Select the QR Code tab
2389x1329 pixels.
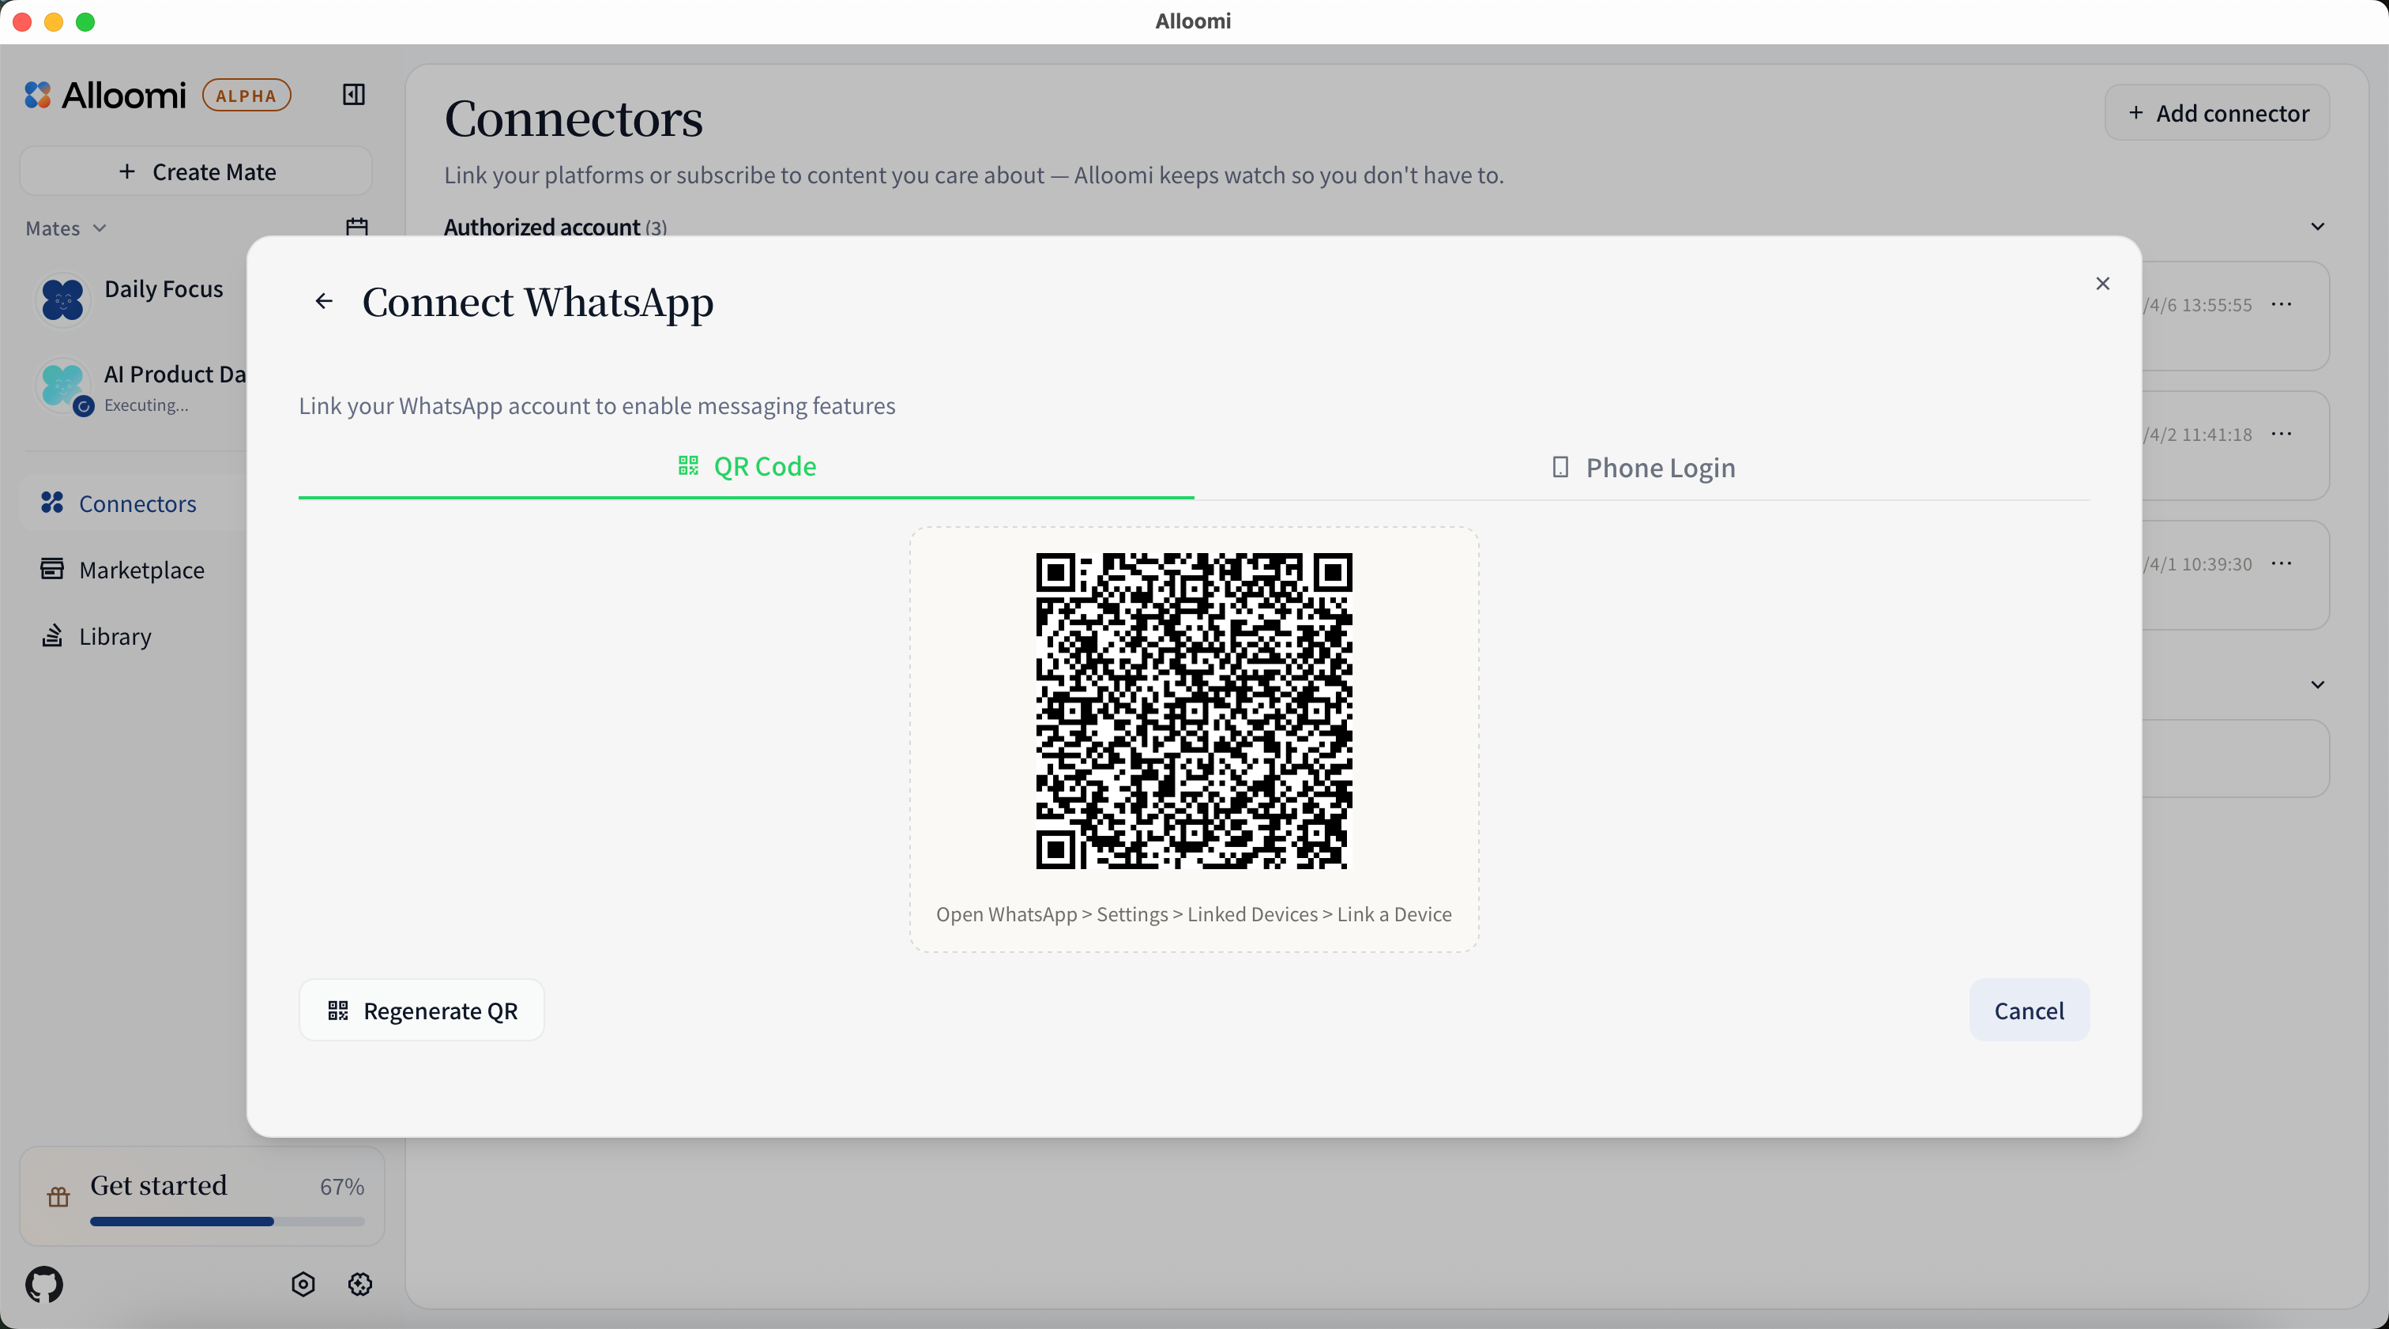click(x=747, y=466)
